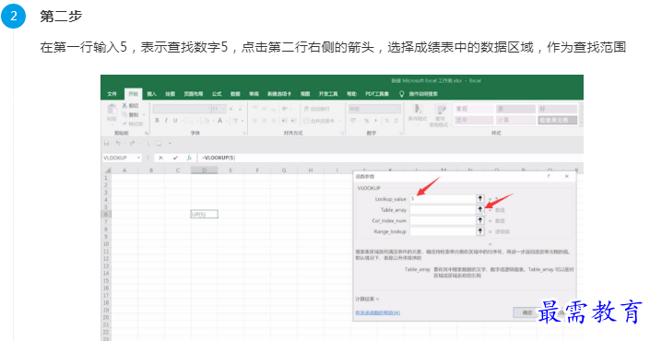Click the range selector arrow beside Table_array

pyautogui.click(x=480, y=209)
